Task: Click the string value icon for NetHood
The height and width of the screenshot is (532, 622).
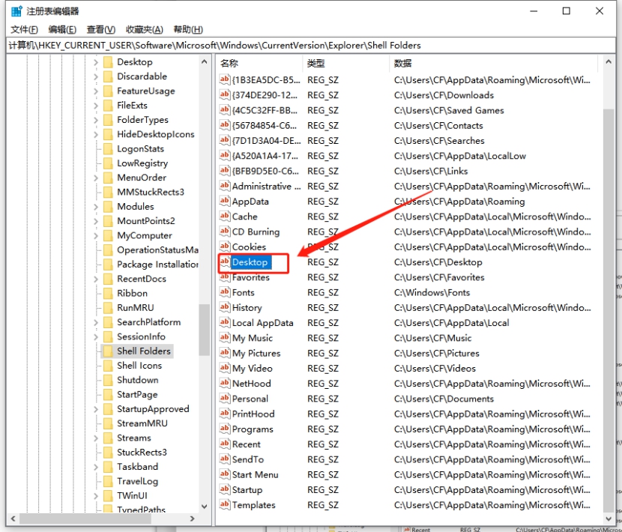Action: coord(225,383)
